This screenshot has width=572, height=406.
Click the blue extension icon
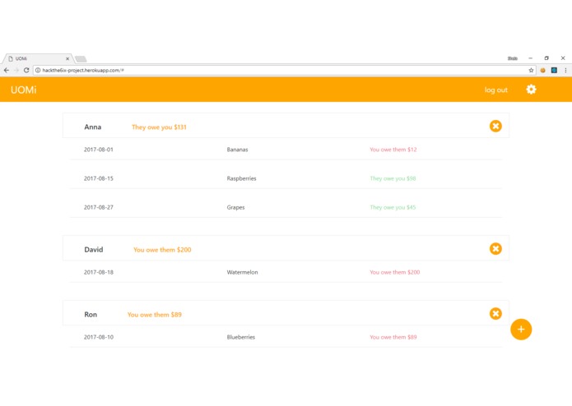554,71
